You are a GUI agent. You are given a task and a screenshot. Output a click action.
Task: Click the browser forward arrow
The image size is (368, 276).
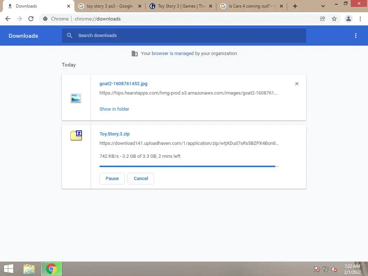(x=19, y=19)
